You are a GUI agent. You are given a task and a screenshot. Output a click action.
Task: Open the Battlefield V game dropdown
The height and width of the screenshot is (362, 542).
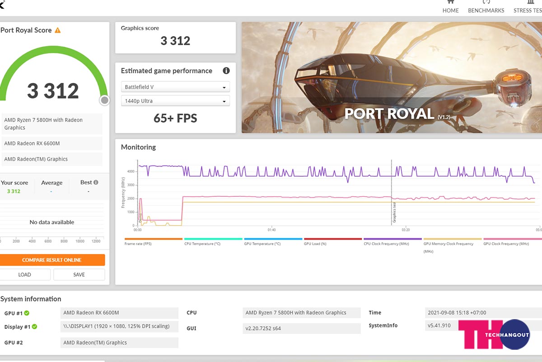(x=175, y=87)
